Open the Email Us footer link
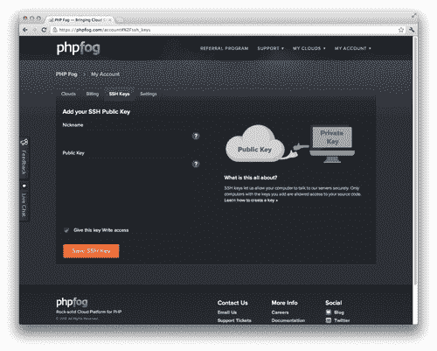This screenshot has height=351, width=437. coord(227,312)
